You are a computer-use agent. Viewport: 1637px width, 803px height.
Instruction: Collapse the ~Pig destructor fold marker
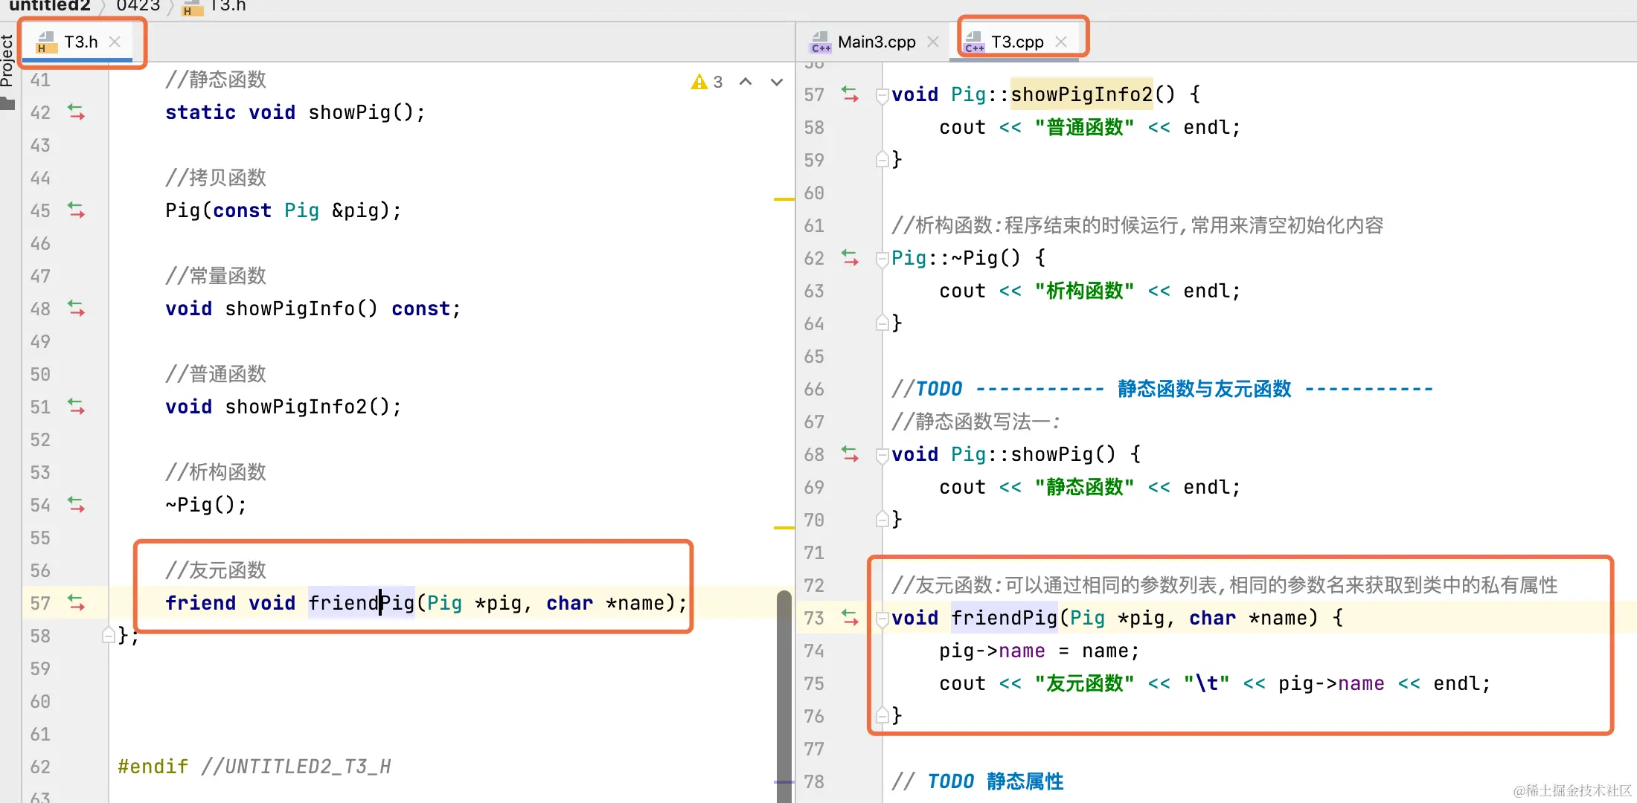(x=882, y=259)
